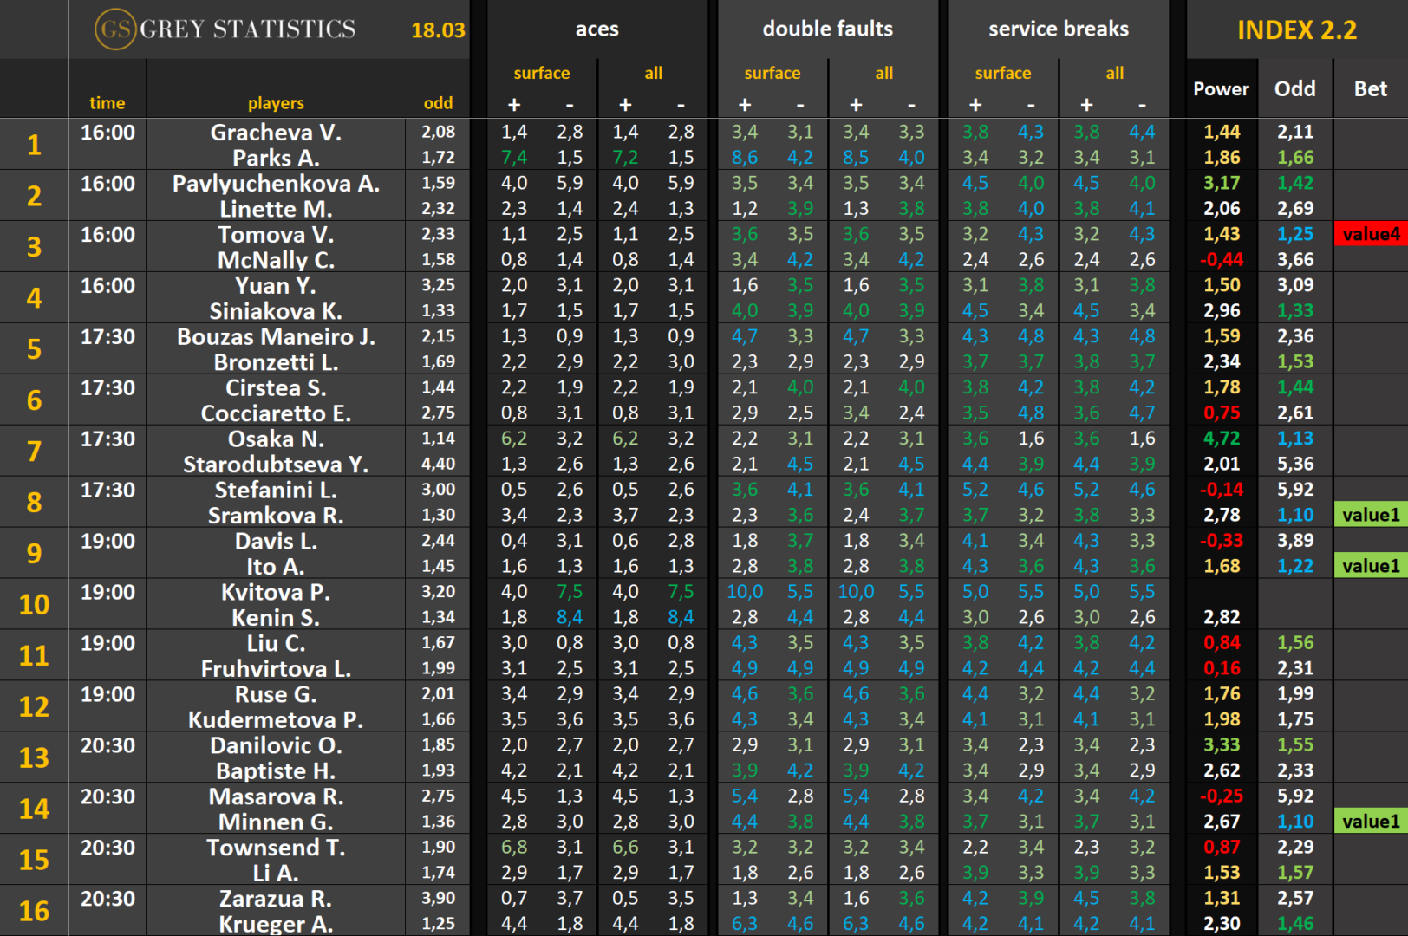Click Tomova's blue index odd 1,25
The width and height of the screenshot is (1408, 936).
coord(1295,235)
